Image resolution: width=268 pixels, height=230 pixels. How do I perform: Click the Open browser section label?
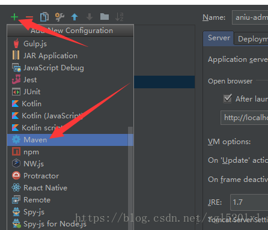click(x=230, y=81)
